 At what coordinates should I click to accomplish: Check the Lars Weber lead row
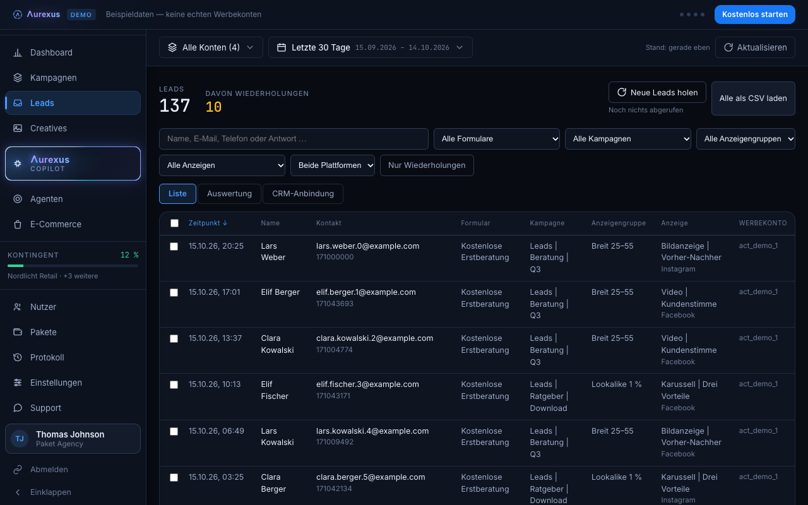(174, 246)
